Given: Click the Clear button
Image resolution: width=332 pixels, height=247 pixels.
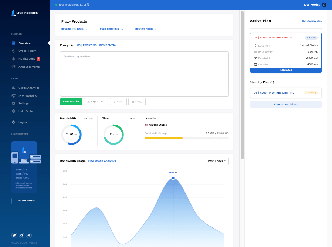Looking at the screenshot, I should click(x=118, y=102).
